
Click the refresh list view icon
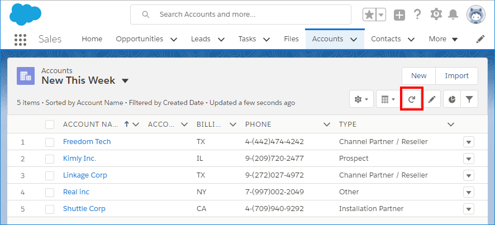pos(412,99)
